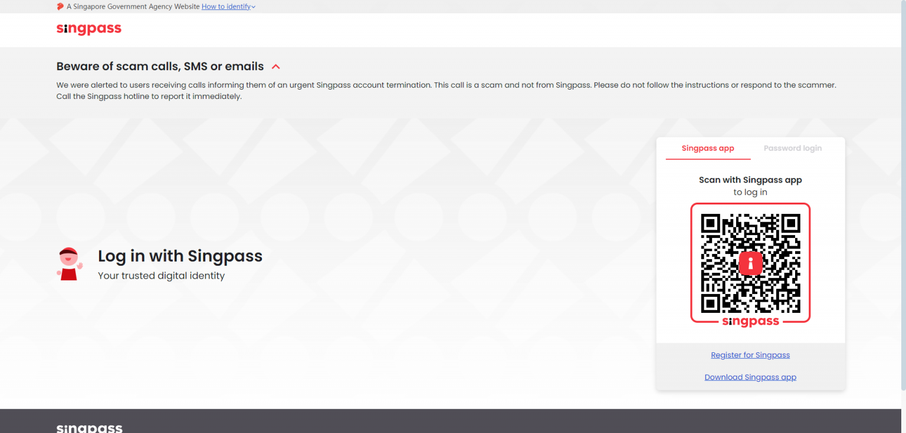Click the vertical scrollbar on the right edge
The height and width of the screenshot is (433, 906).
[x=902, y=194]
